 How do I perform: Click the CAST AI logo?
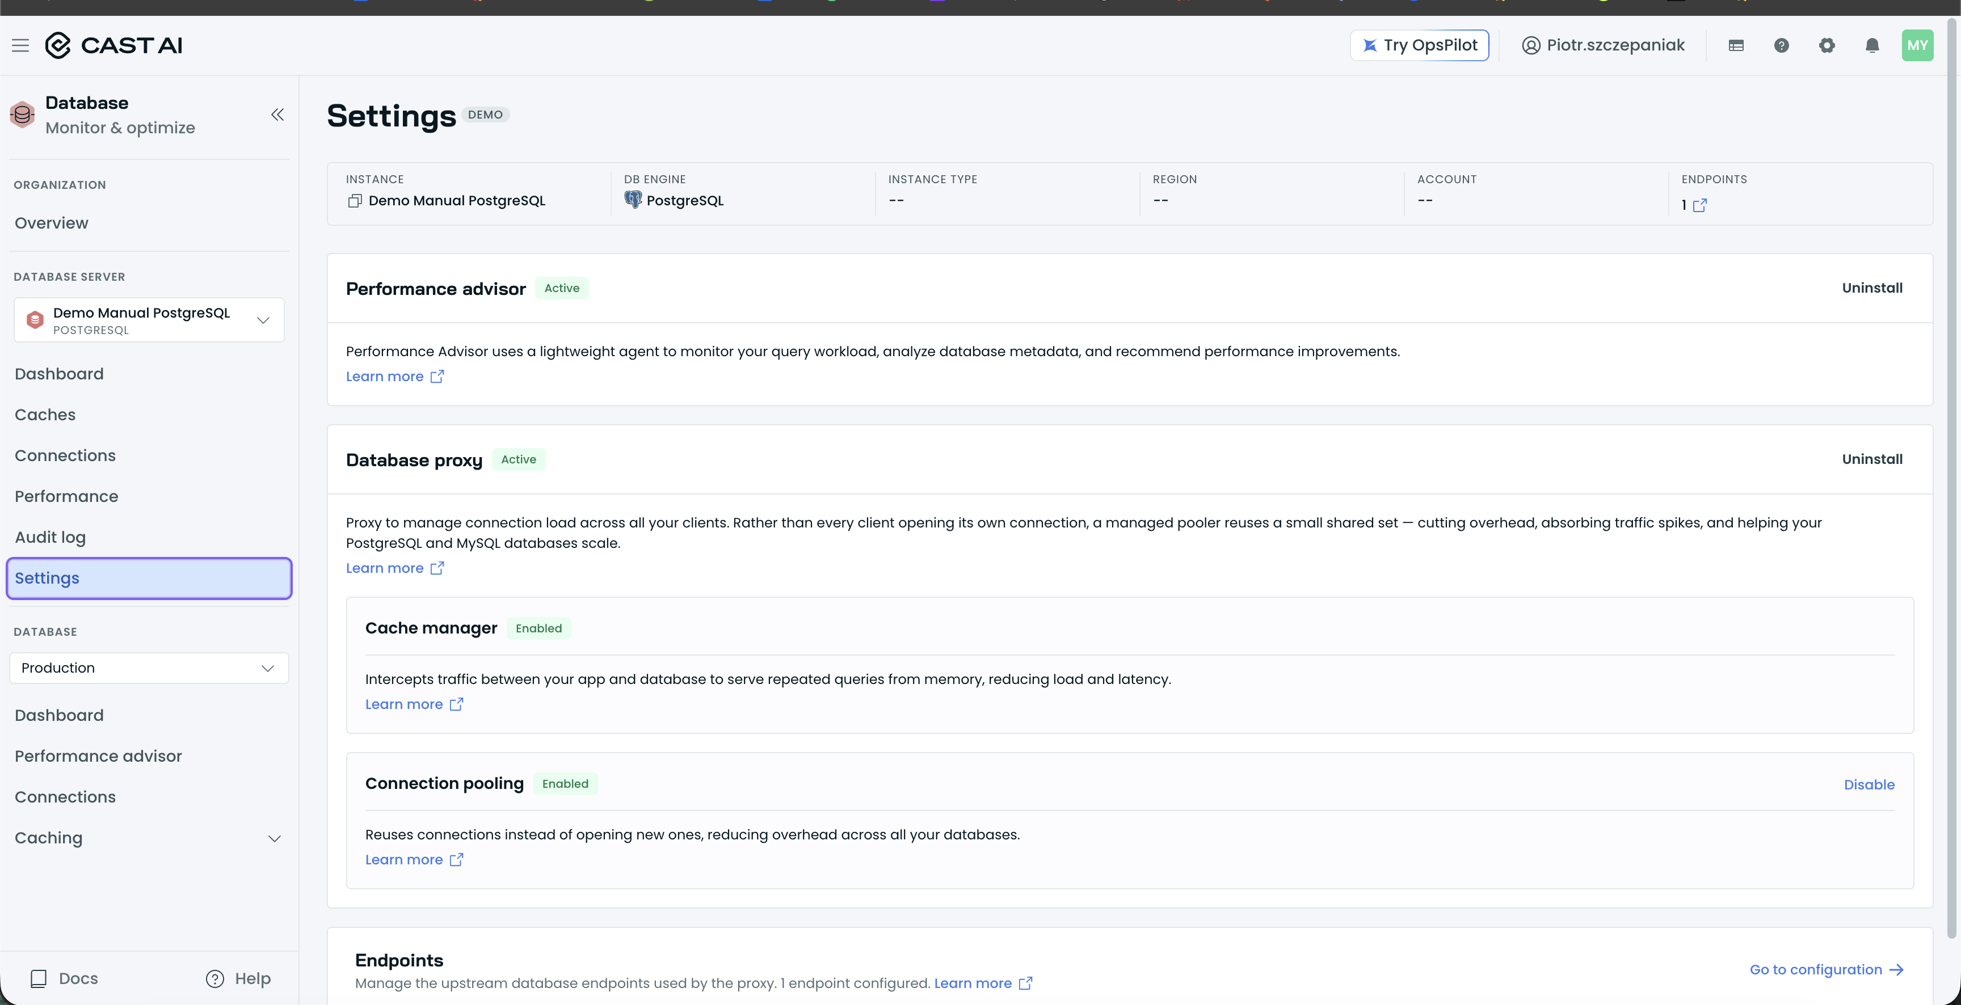click(x=113, y=45)
